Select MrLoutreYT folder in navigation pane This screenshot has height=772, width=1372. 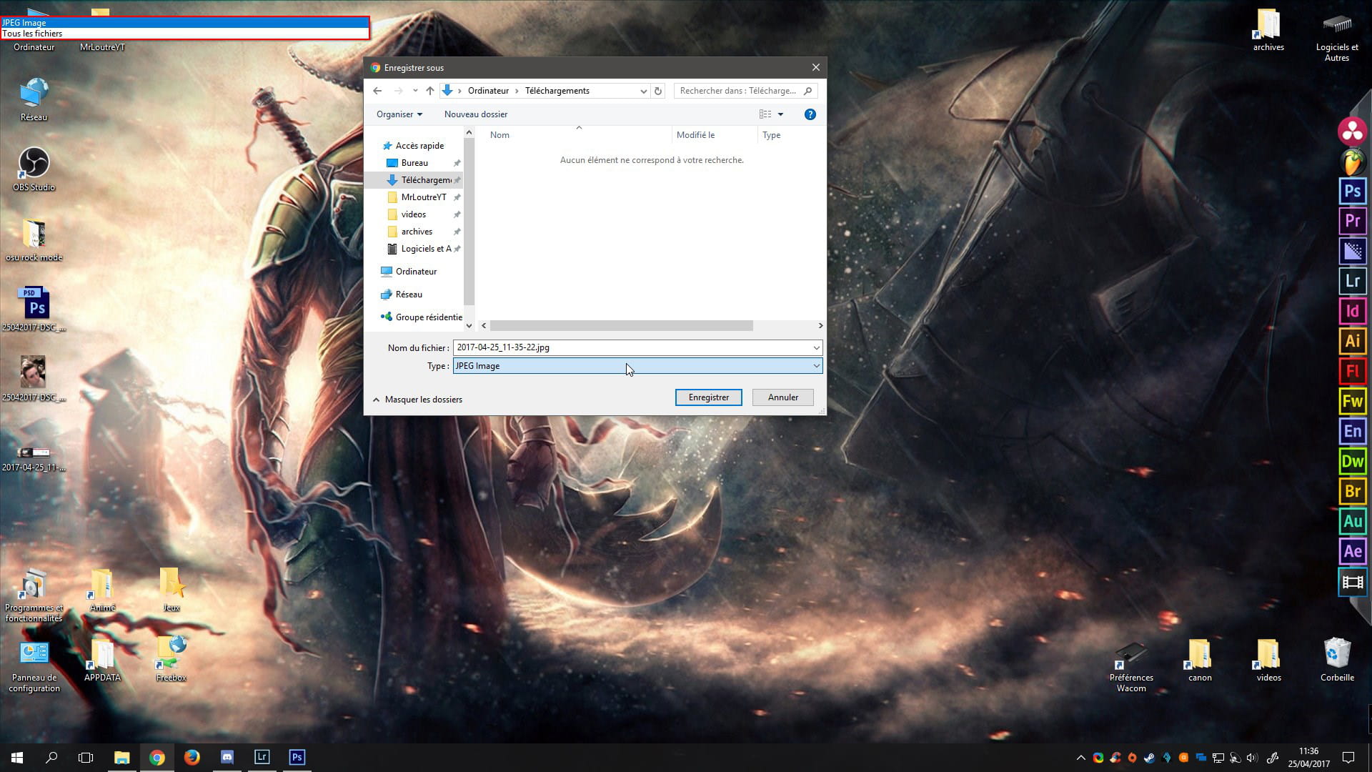(423, 197)
